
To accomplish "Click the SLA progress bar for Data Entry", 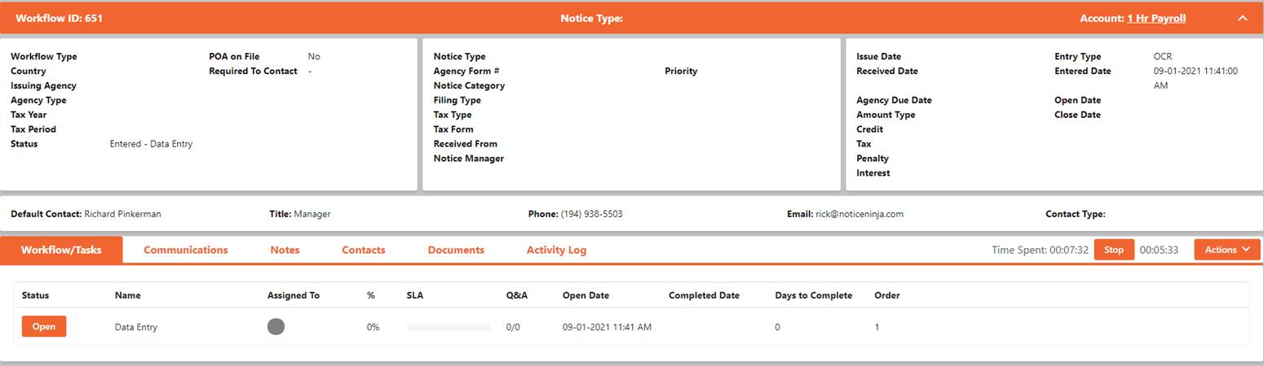I will point(448,327).
